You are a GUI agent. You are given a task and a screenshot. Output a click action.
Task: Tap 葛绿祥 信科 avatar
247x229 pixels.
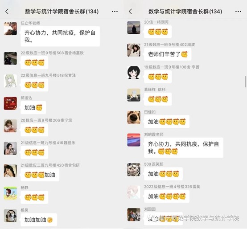(134, 95)
